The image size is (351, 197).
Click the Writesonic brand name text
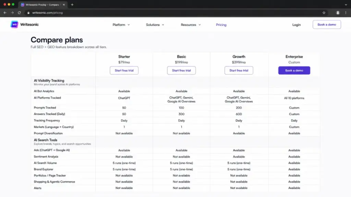pos(29,25)
